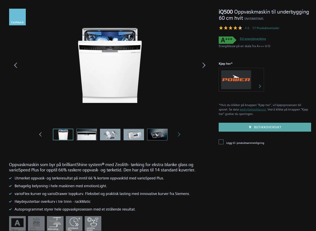Select the second thumbnail showing the control panel
This screenshot has height=231, width=316.
87,134
